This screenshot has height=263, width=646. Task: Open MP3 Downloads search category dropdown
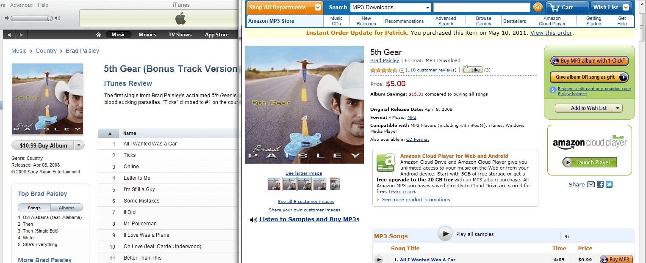pos(427,8)
